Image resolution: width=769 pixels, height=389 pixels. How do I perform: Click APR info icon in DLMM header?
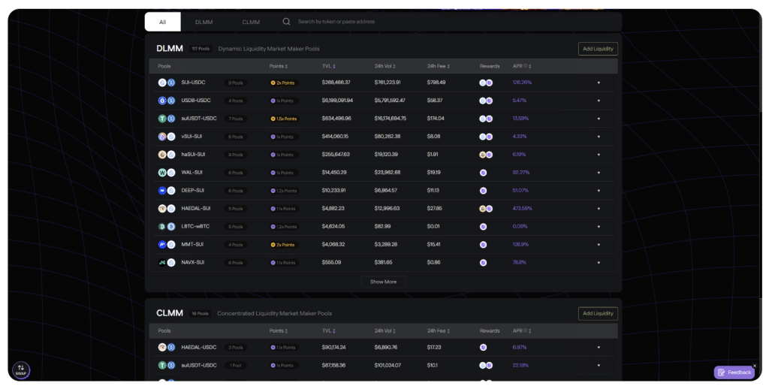point(525,66)
